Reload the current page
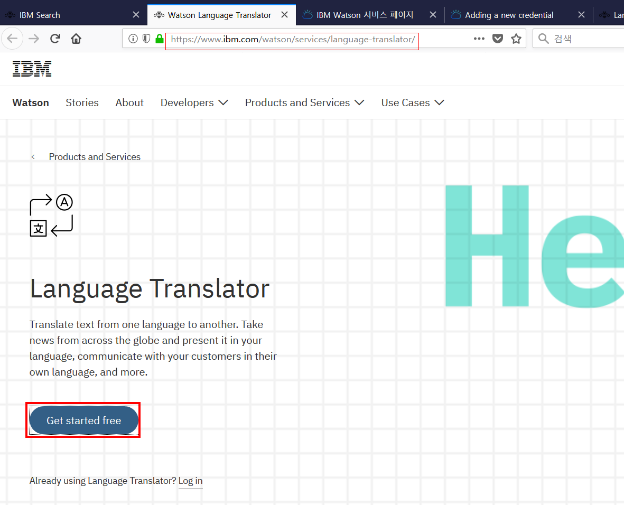 click(x=55, y=39)
